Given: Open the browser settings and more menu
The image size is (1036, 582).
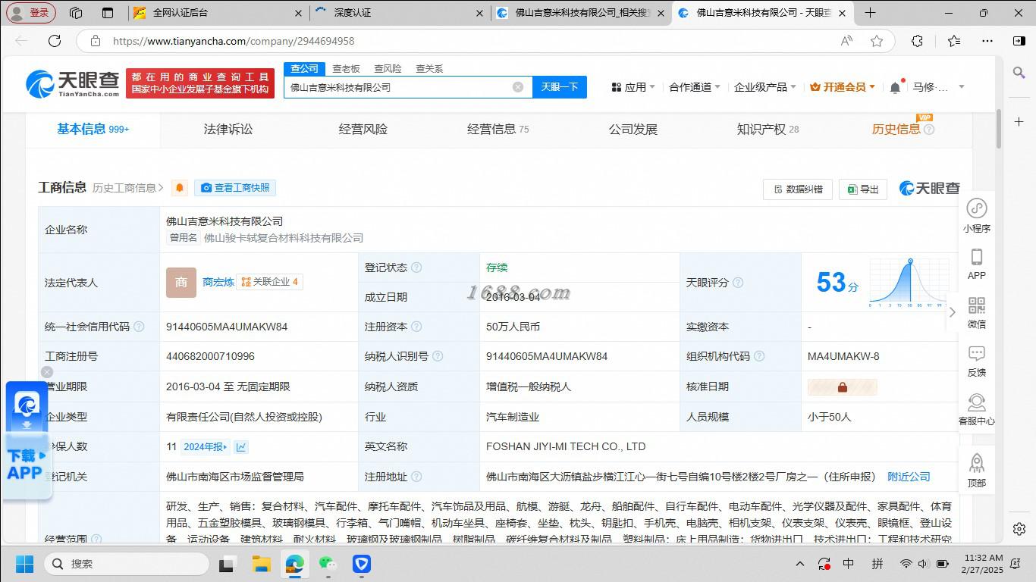Looking at the screenshot, I should point(987,41).
